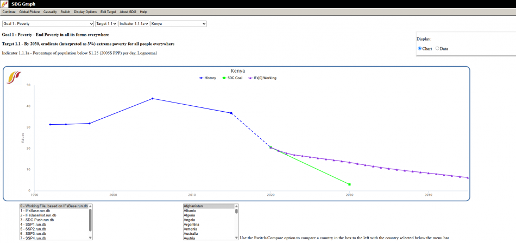Open the Display Options menu
516x243 pixels.
[x=85, y=11]
